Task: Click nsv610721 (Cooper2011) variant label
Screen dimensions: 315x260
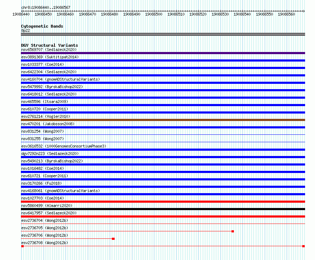Action: pyautogui.click(x=45, y=176)
